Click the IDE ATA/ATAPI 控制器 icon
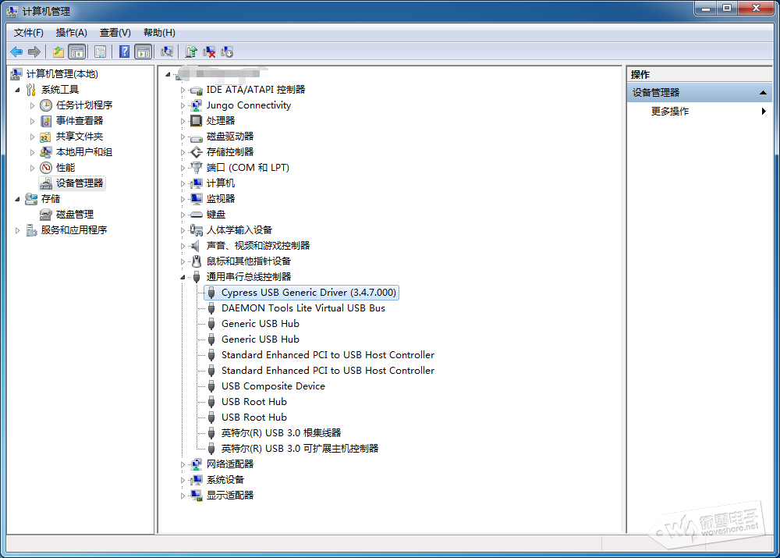The width and height of the screenshot is (780, 558). [197, 90]
